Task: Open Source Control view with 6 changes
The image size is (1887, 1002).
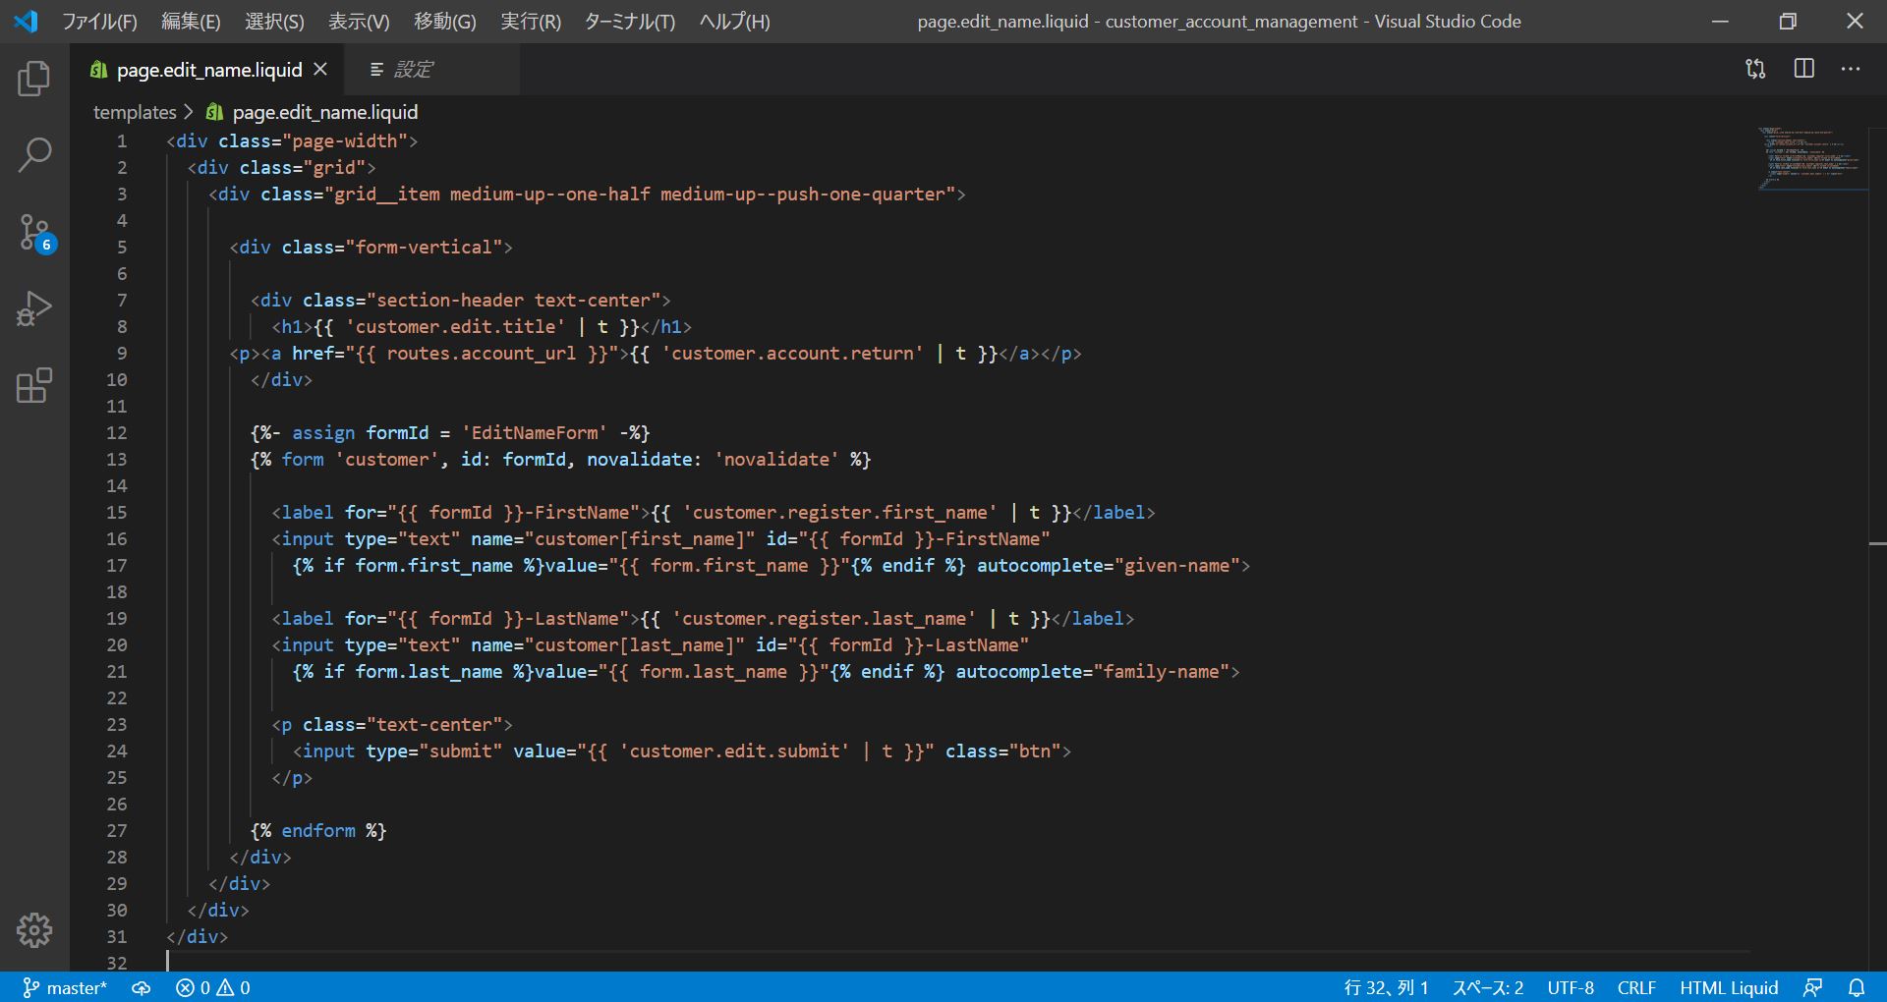Action: click(x=34, y=233)
